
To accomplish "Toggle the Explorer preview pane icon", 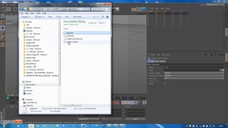I will click(x=102, y=17).
